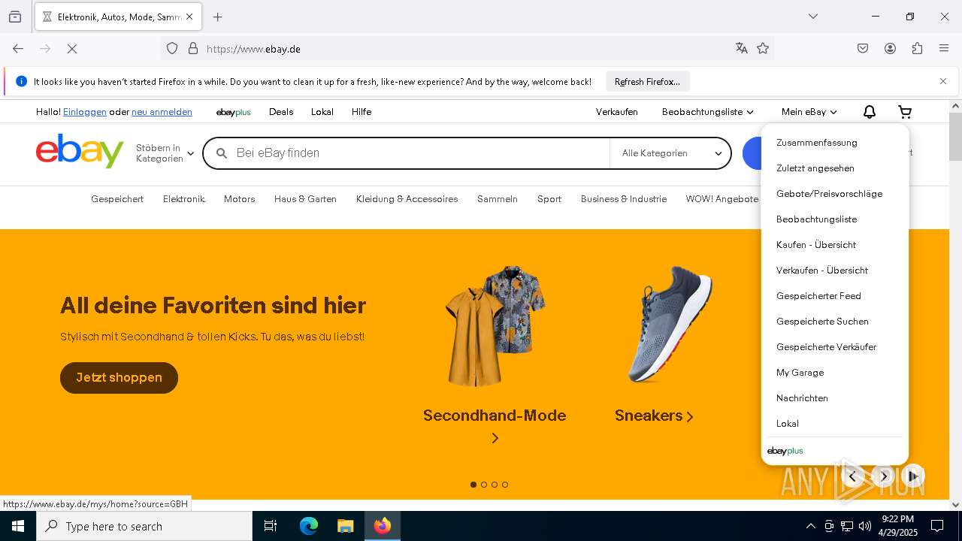Click Jetzt shoppen button
Viewport: 962px width, 541px height.
pos(119,378)
